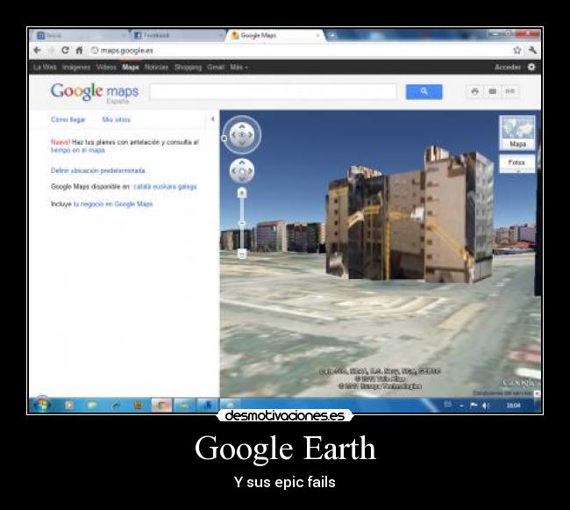Open tiempo en el mapa link
Image resolution: width=570 pixels, height=510 pixels.
[78, 150]
